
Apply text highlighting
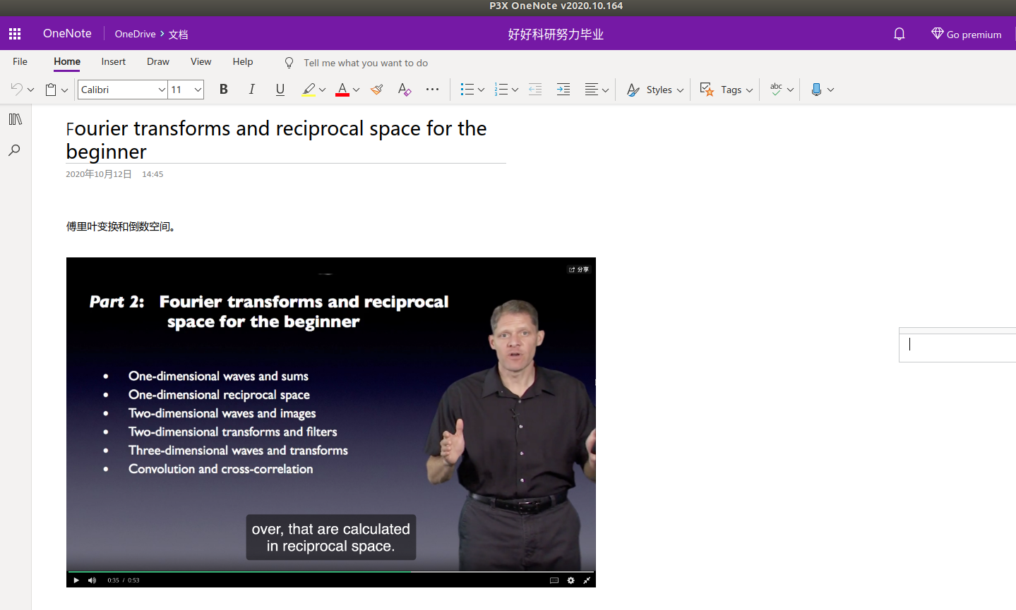309,89
